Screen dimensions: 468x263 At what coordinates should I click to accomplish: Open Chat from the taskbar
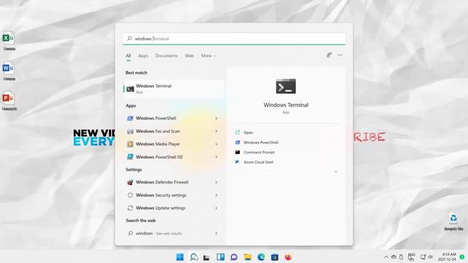234,257
